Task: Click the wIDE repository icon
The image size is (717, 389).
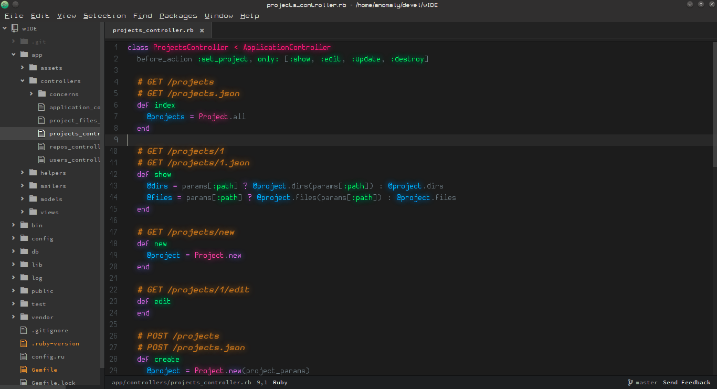Action: (x=15, y=28)
